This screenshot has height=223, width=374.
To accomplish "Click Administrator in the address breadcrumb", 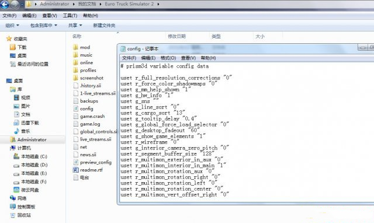I will pyautogui.click(x=54, y=4).
